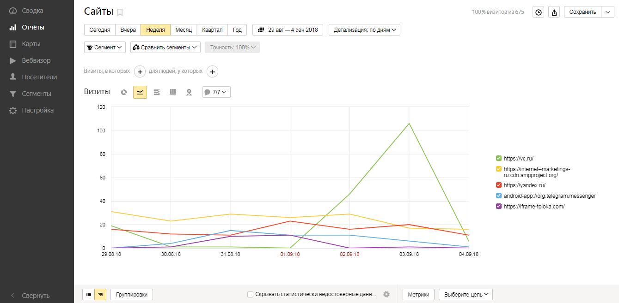This screenshot has width=619, height=303.
Task: Open the Выберите цель dropdown
Action: click(x=466, y=294)
